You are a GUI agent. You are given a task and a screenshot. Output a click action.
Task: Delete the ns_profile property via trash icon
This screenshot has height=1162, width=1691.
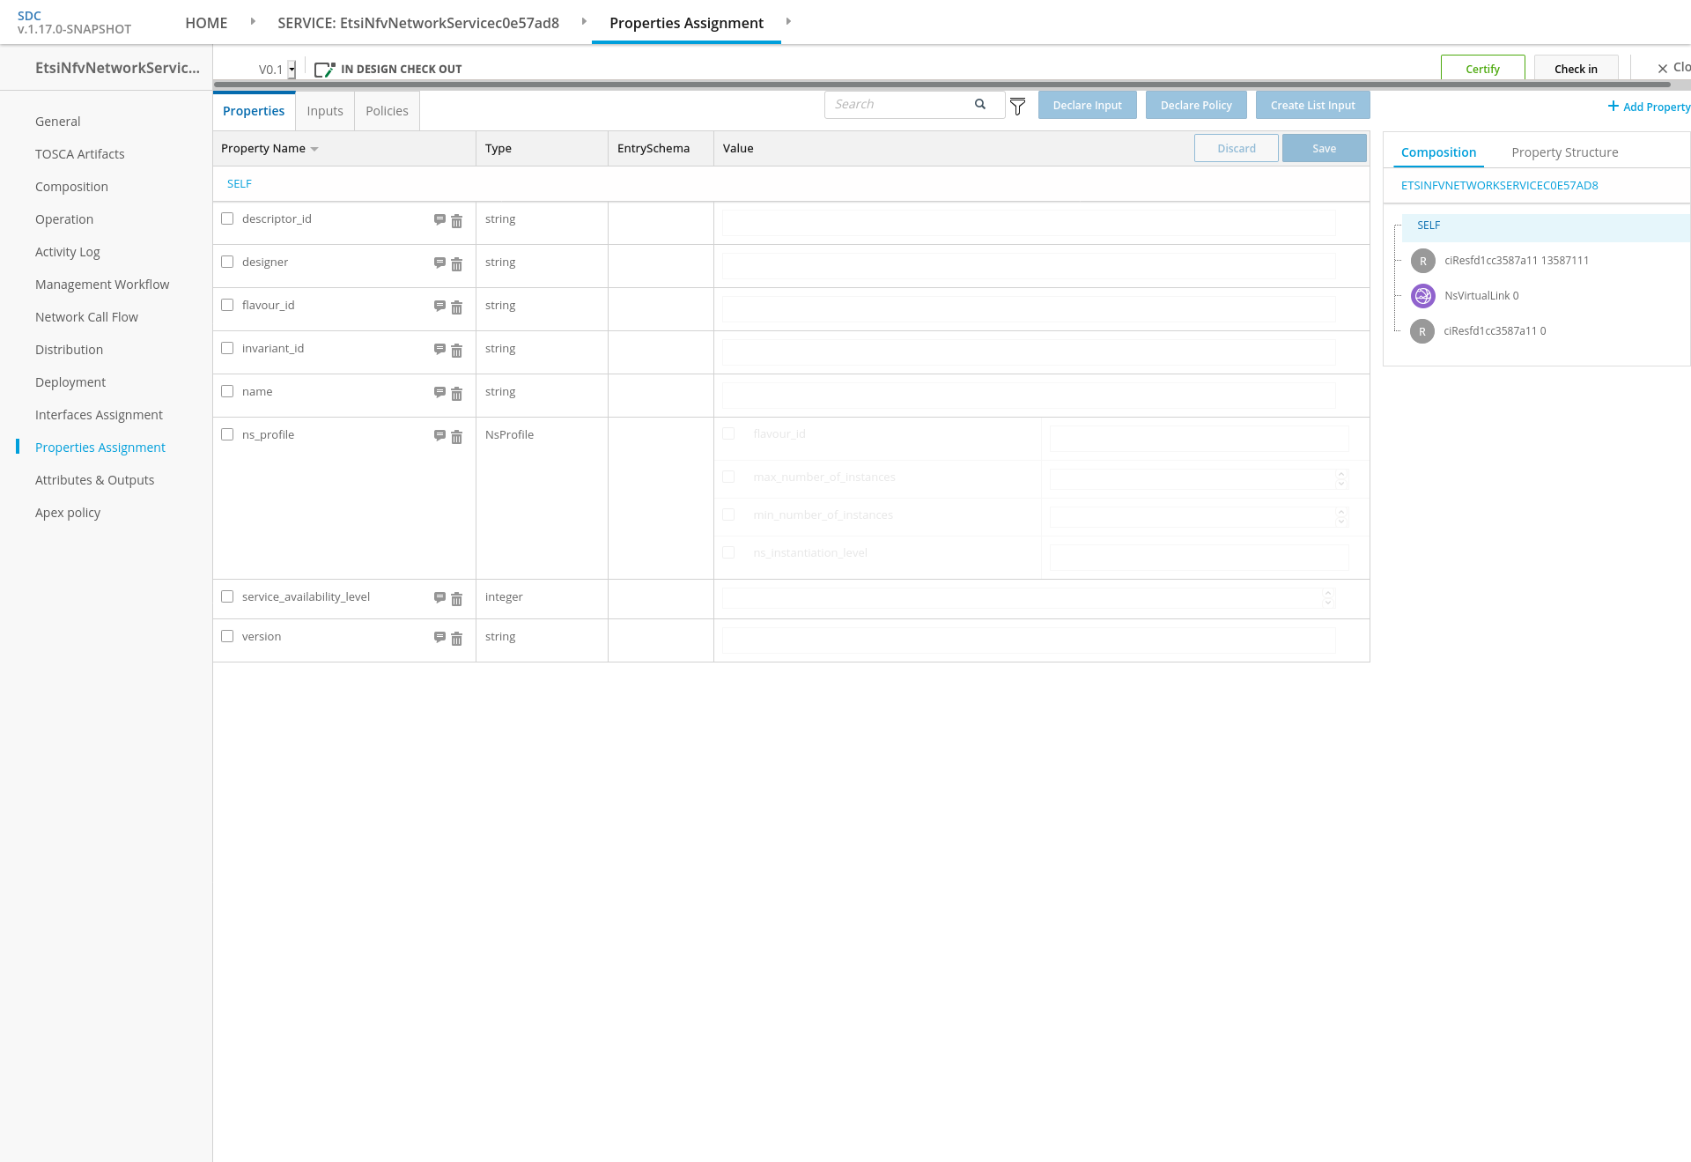[456, 437]
